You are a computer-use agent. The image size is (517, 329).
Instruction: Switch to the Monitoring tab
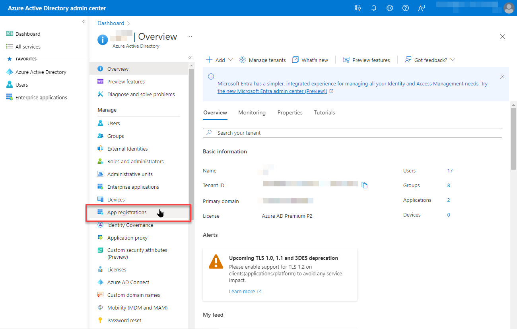pos(252,112)
